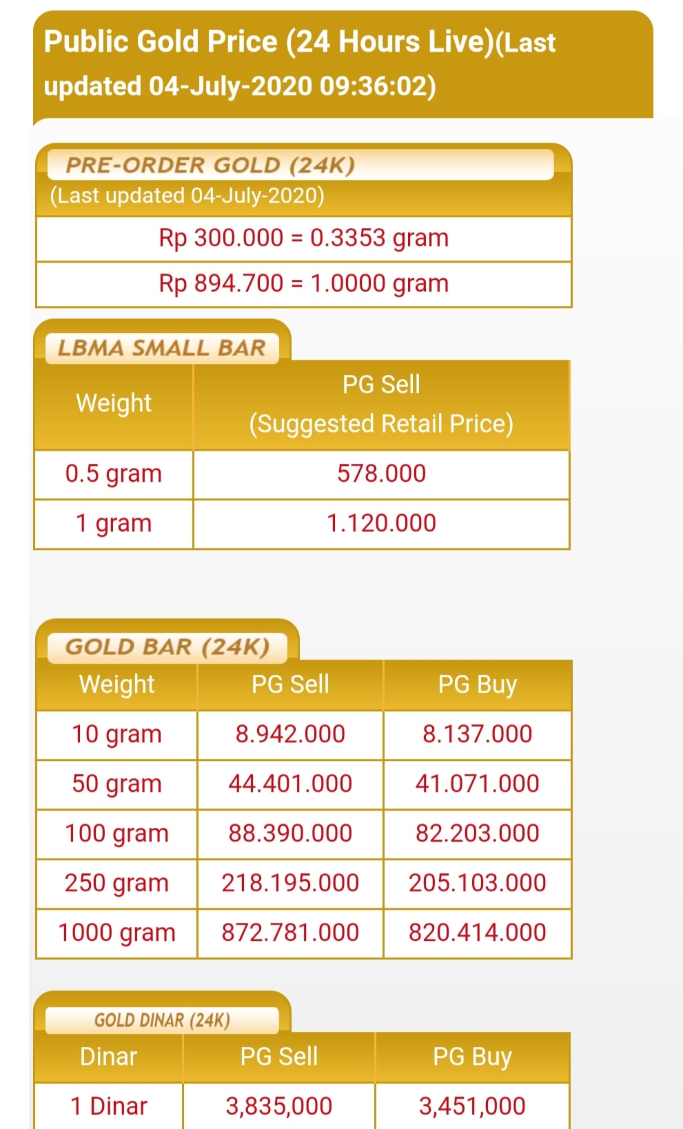Select the PRE-ORDER GOLD (24K) label
This screenshot has width=683, height=1129.
pos(210,165)
